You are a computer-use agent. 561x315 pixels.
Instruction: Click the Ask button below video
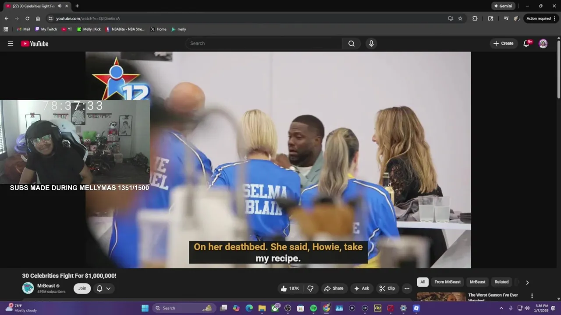(x=362, y=288)
